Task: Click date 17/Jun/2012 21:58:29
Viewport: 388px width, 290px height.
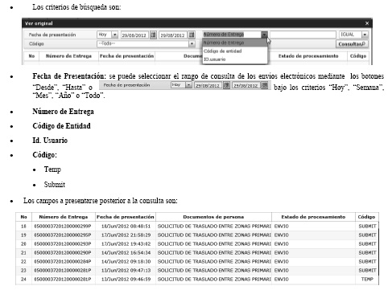Action: pyautogui.click(x=126, y=235)
